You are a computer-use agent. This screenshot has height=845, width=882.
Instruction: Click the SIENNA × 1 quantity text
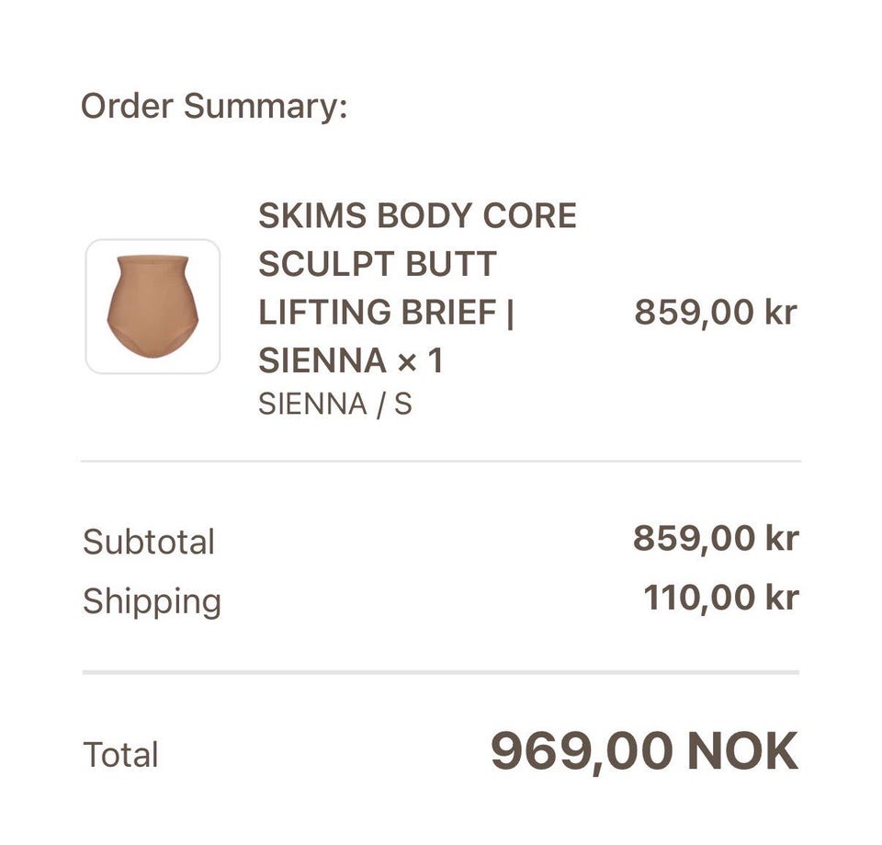(350, 360)
